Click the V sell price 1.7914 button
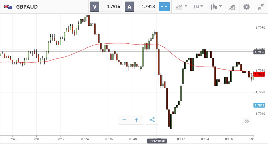Screen dimensions: 268x144 [x=106, y=7]
